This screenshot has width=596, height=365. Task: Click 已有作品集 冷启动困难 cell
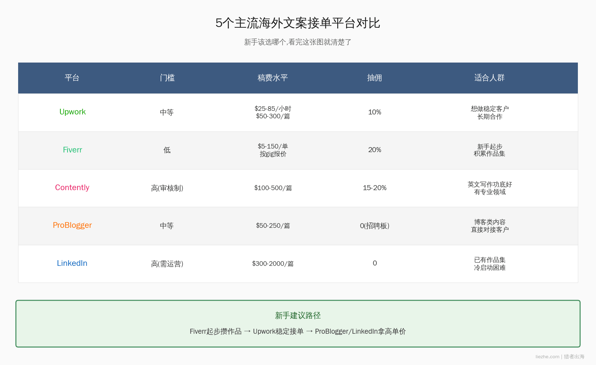[490, 264]
